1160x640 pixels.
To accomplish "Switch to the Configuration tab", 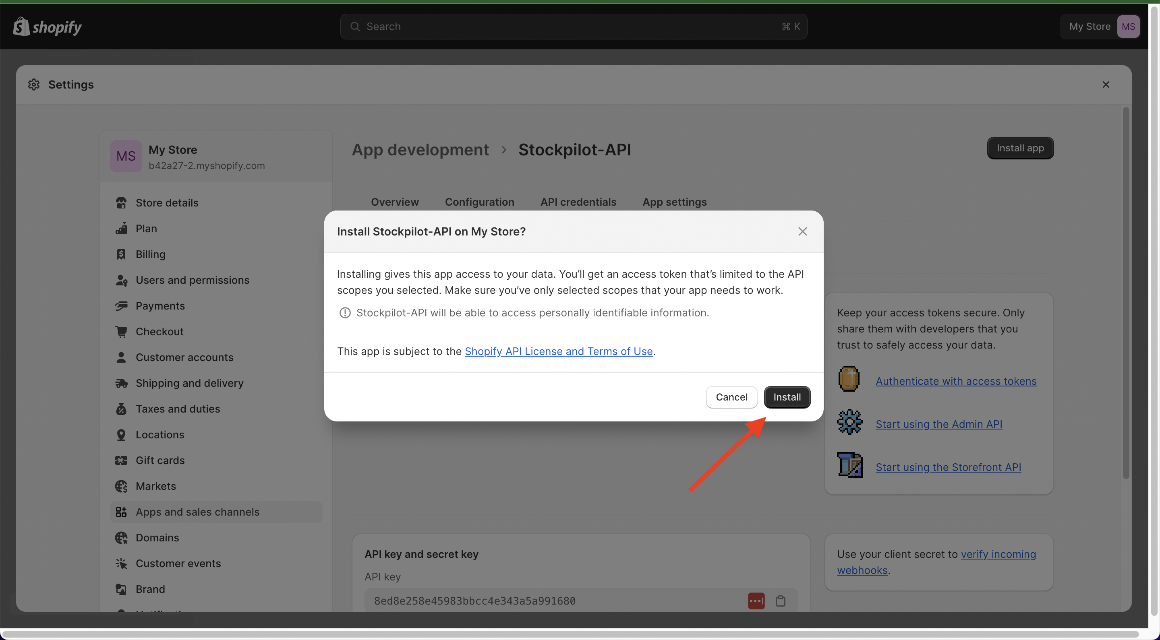I will pos(480,202).
